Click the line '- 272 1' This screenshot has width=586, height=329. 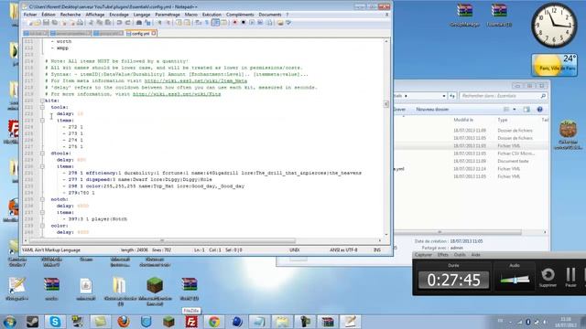(x=73, y=127)
